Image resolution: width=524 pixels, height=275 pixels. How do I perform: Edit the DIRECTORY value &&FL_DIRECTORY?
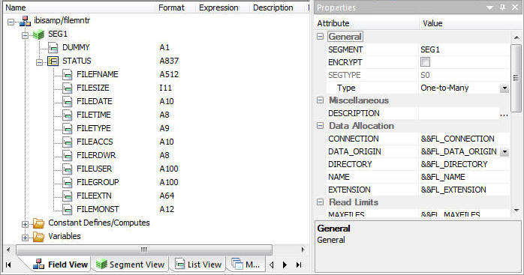click(x=464, y=164)
